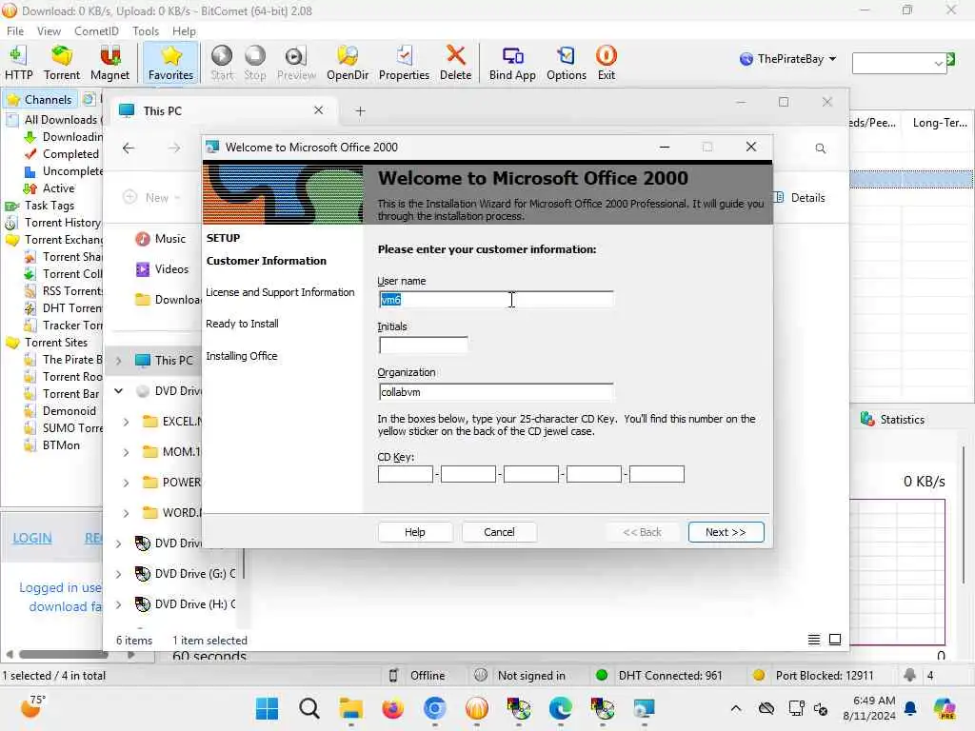
Task: Click the Explorer search magnifier icon
Action: (820, 148)
